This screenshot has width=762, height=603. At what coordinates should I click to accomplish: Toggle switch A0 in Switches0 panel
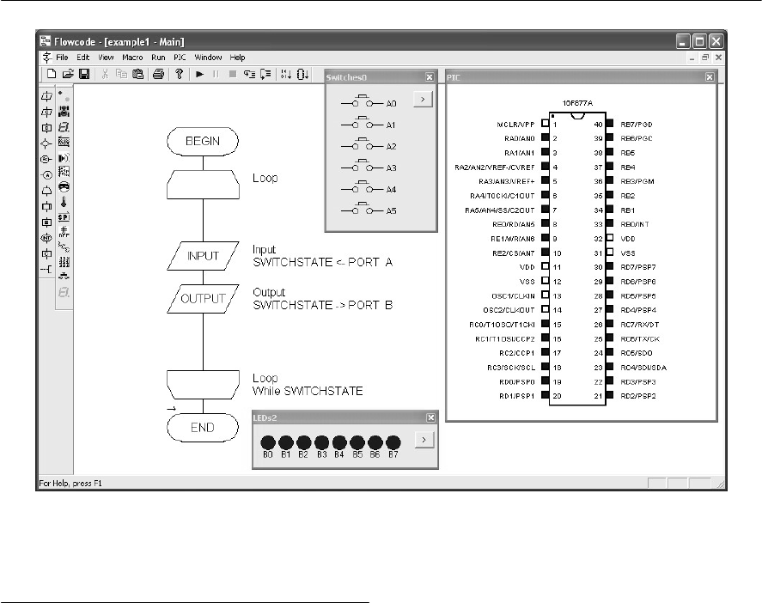(363, 101)
